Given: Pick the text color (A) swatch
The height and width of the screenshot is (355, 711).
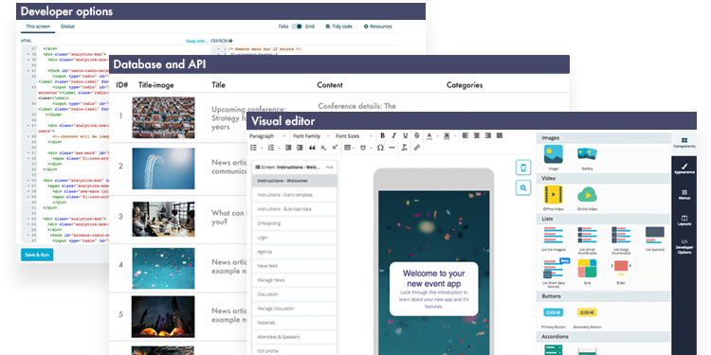Looking at the screenshot, I should coord(430,135).
